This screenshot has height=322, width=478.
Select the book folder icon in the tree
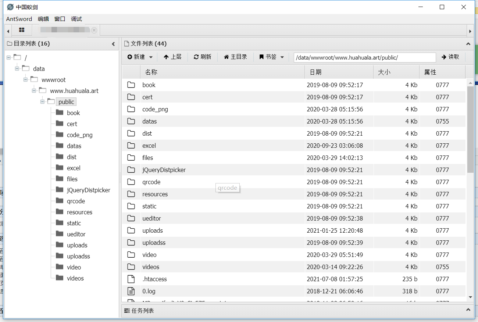(x=60, y=112)
